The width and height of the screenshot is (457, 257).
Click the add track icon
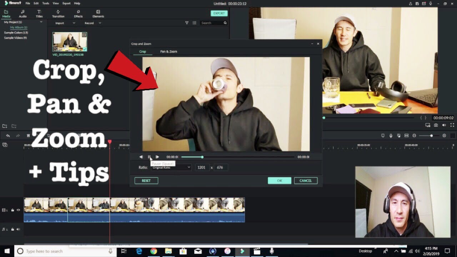click(5, 145)
